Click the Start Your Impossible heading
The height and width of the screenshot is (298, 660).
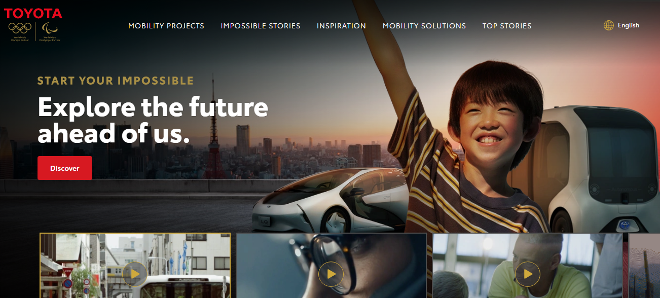(x=116, y=81)
